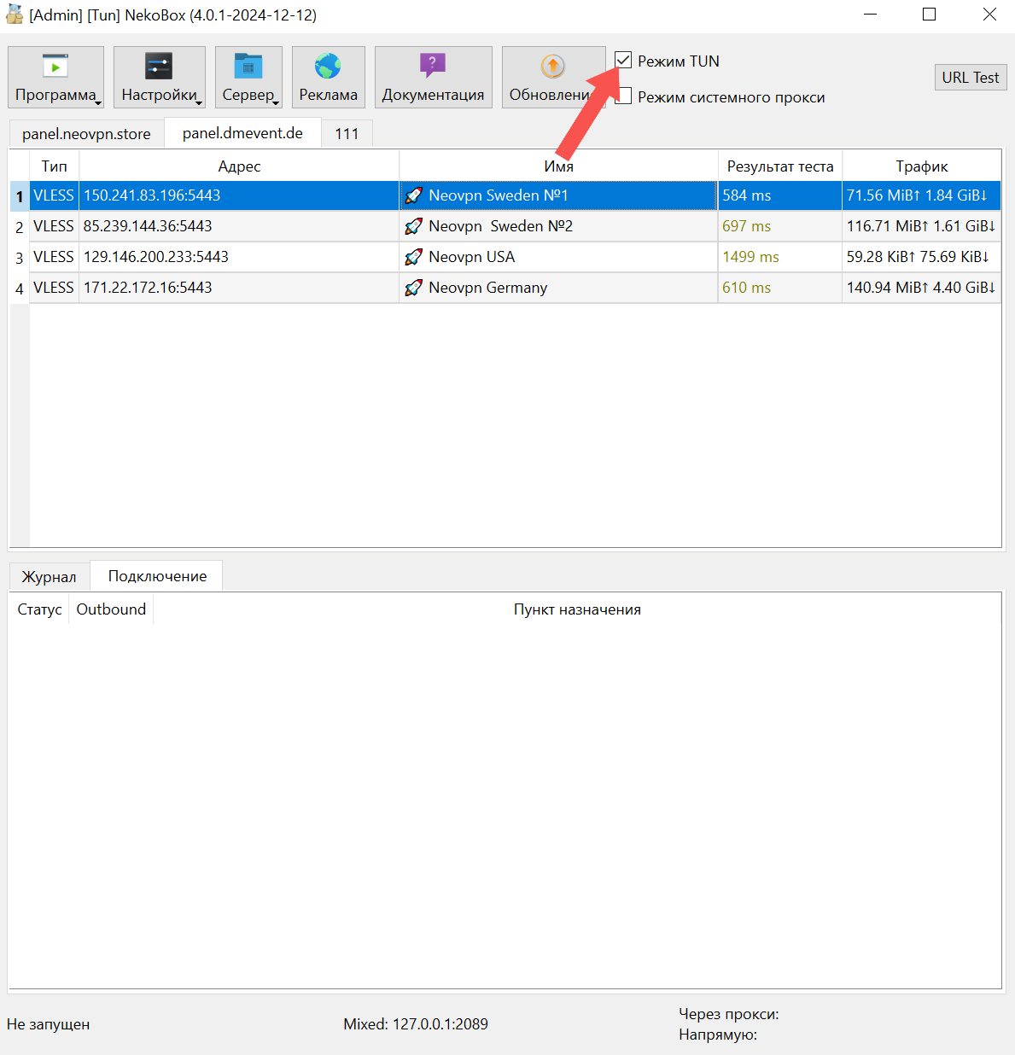Select the Neovpn Sweden №2 name
Screen dimensions: 1015x1055
pos(500,226)
